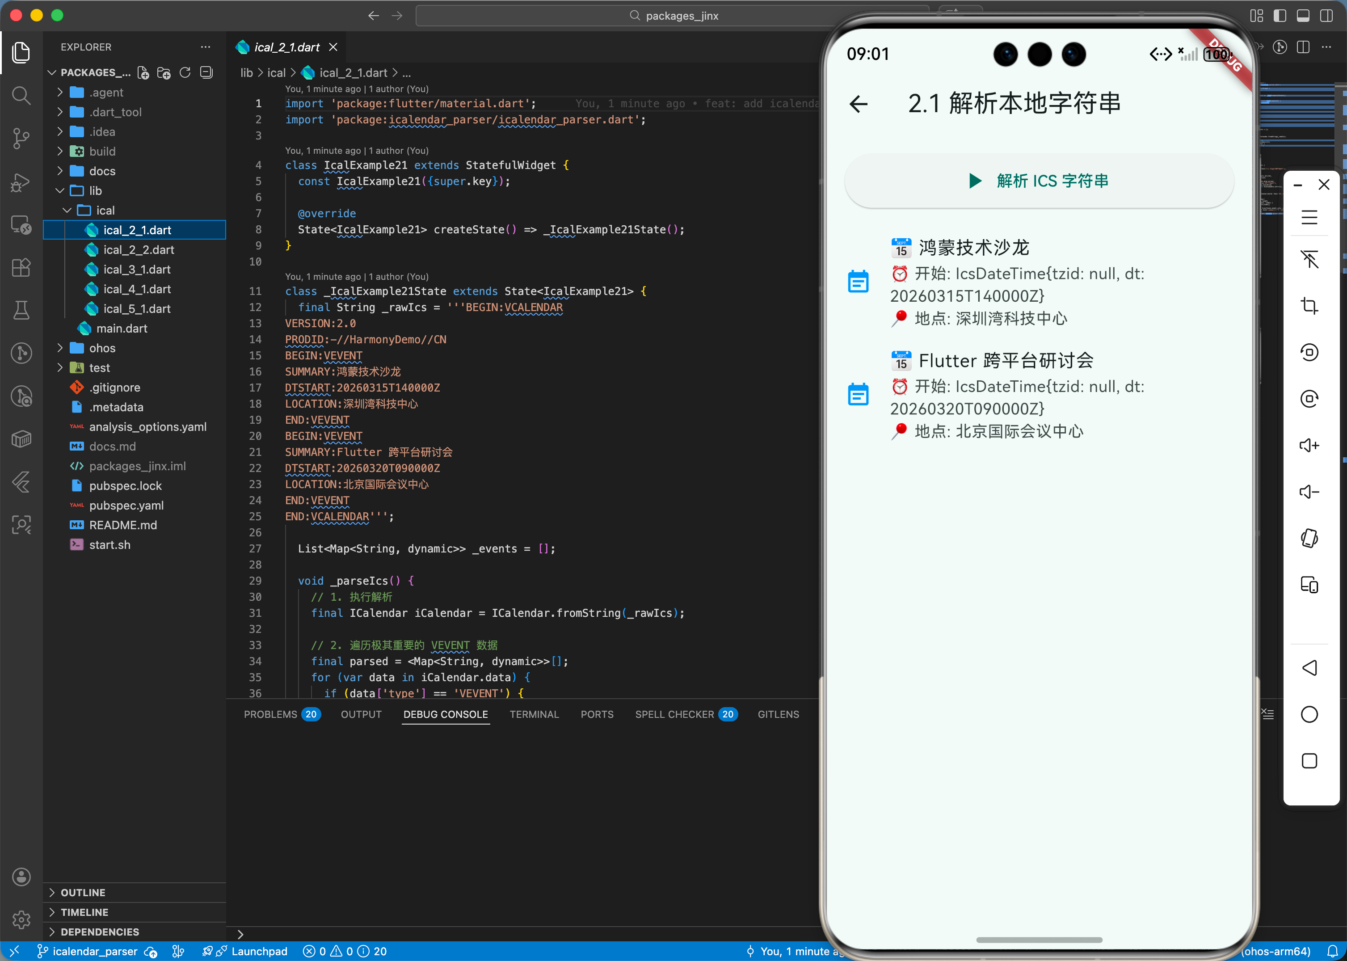Toggle the primary sidebar visibility
Viewport: 1347px width, 961px height.
tap(1280, 15)
